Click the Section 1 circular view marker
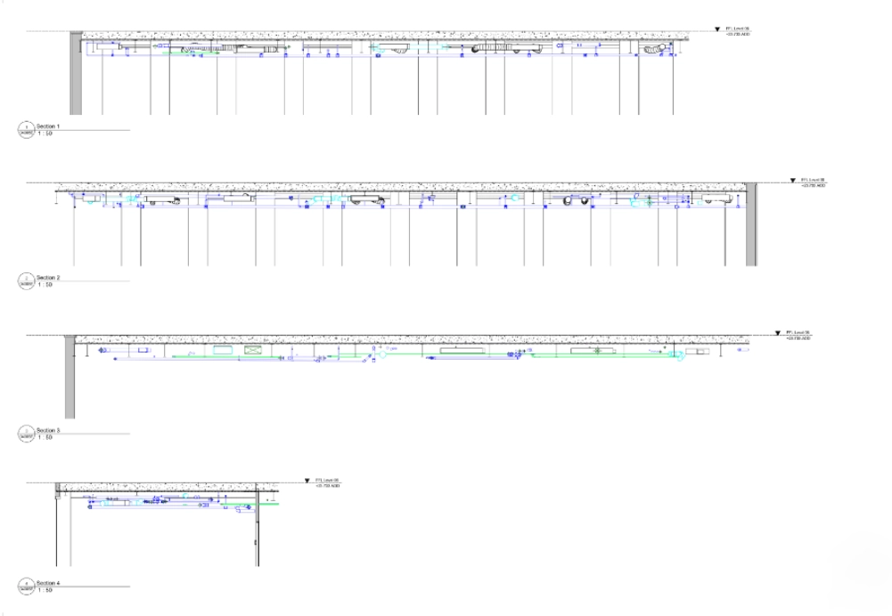 pos(26,130)
